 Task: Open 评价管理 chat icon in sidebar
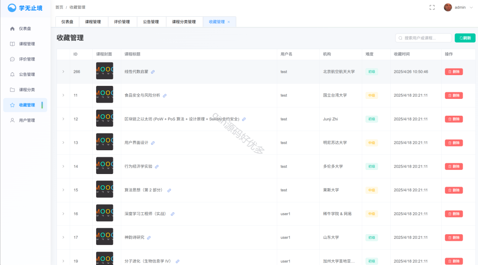tap(12, 59)
